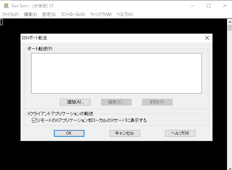Open the 設定(S) menu
The image size is (232, 170).
click(x=49, y=14)
